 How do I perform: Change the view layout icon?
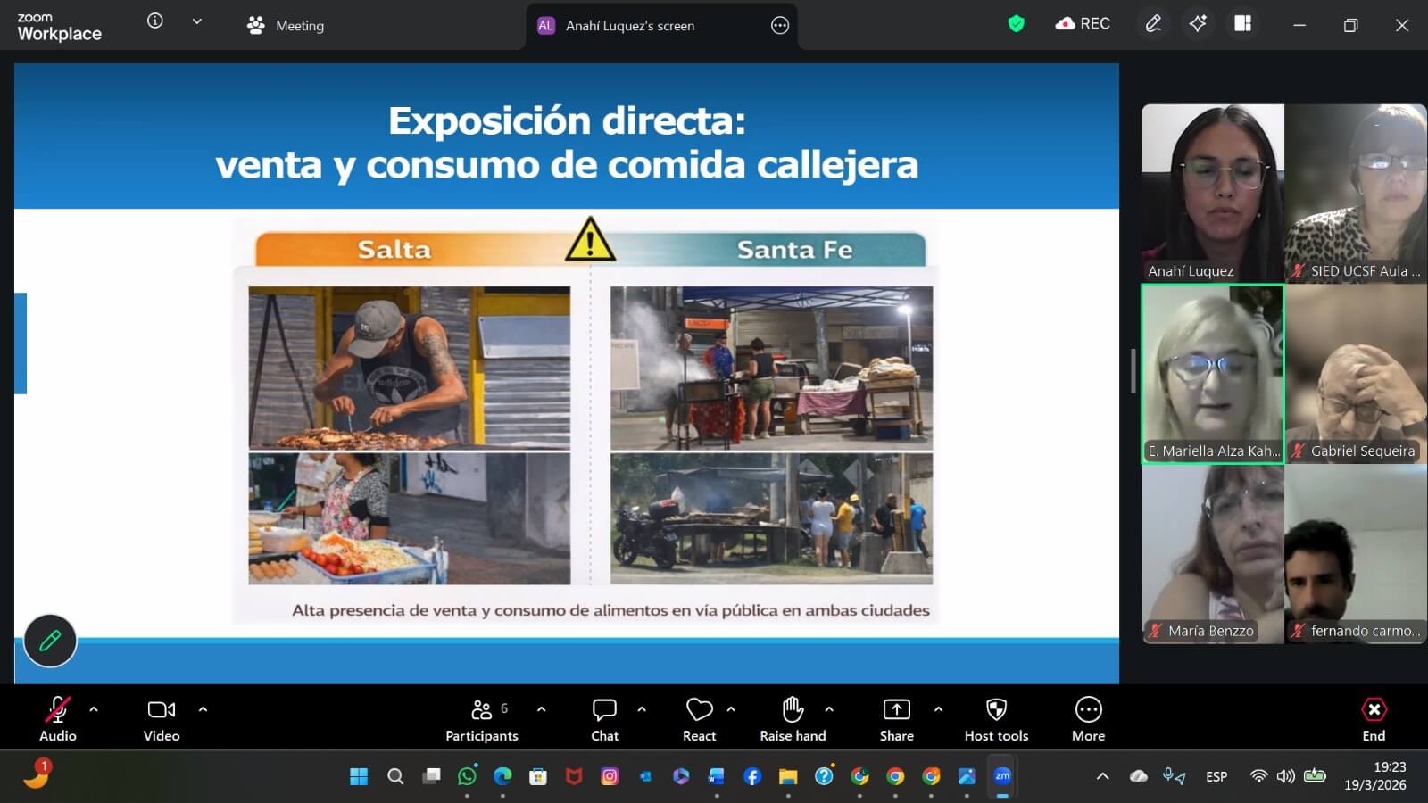point(1242,24)
